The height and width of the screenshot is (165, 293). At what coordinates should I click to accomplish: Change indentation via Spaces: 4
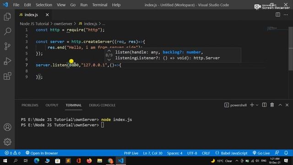pyautogui.click(x=175, y=153)
